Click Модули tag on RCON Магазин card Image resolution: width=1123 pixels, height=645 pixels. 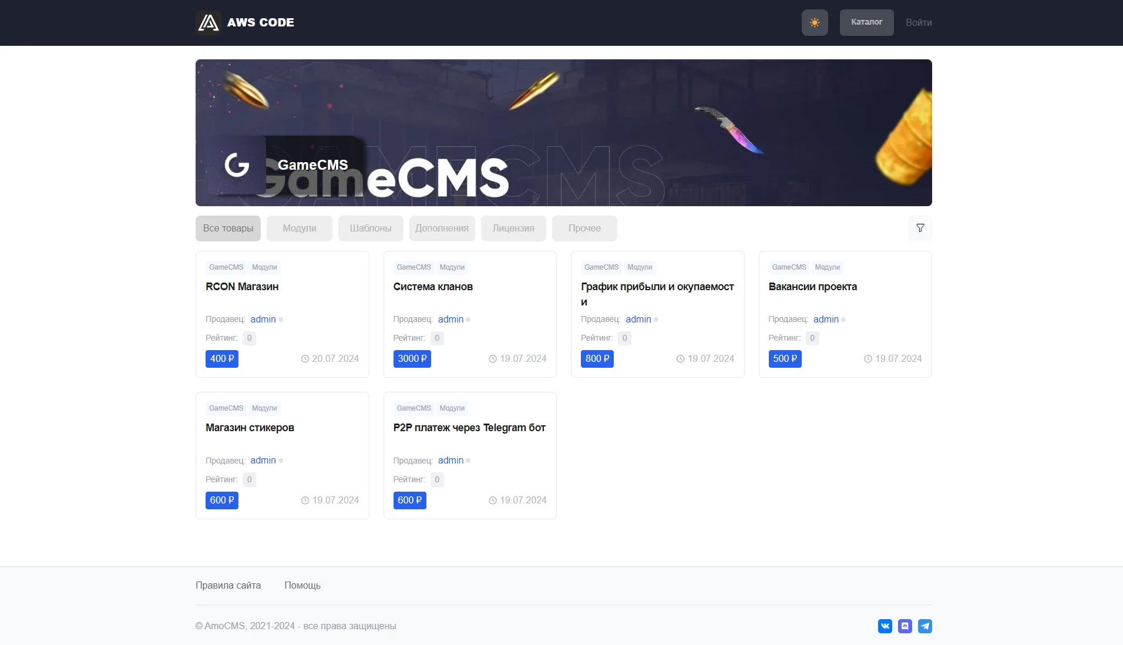(x=264, y=267)
